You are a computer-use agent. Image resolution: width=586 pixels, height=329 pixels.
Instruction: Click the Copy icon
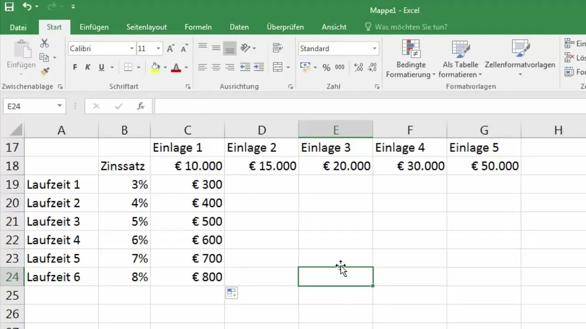(x=44, y=58)
